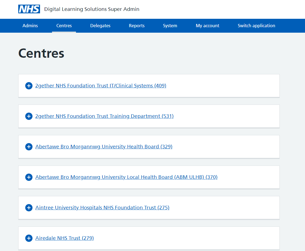
Task: Open Abertawe Bro Morgannwg University Health Board (329)
Action: tap(104, 147)
